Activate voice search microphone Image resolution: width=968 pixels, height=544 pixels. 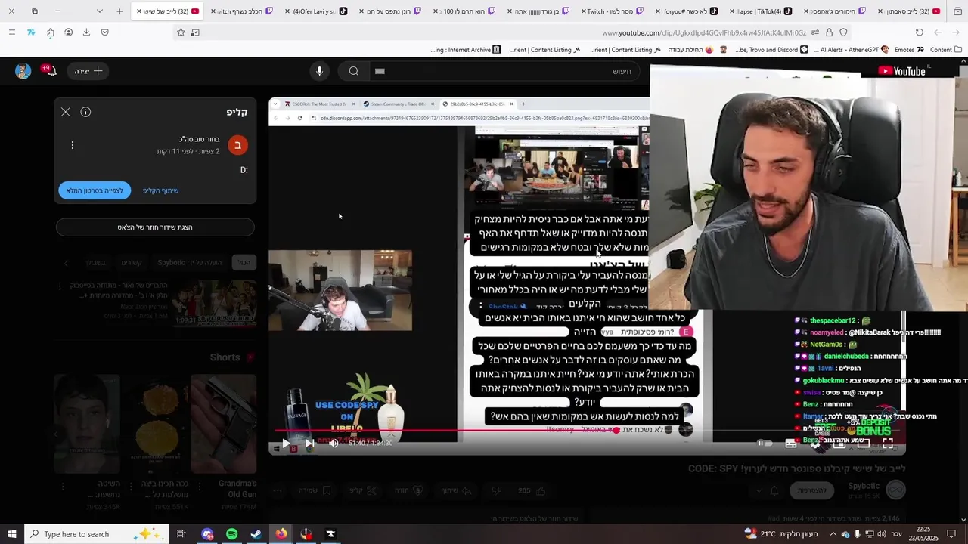coord(319,71)
